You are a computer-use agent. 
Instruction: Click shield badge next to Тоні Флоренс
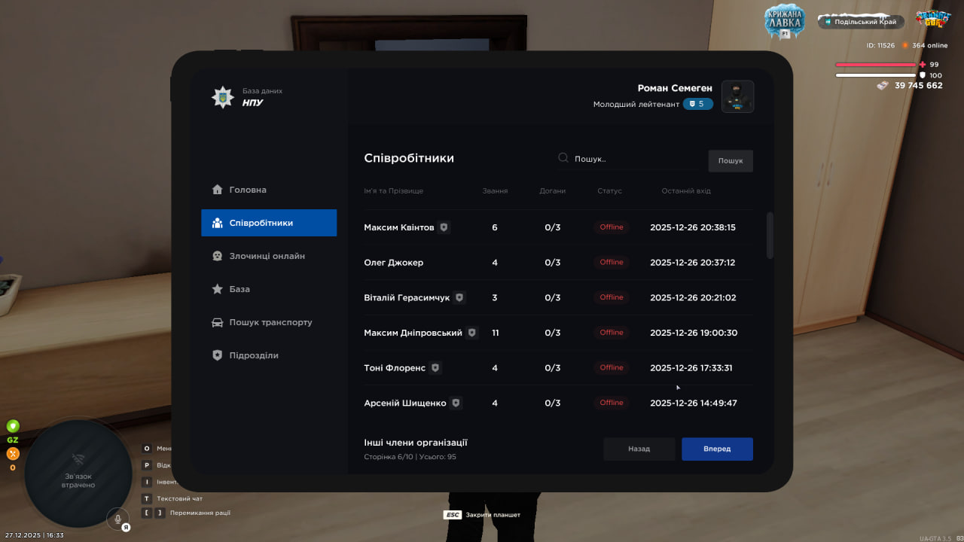point(435,368)
